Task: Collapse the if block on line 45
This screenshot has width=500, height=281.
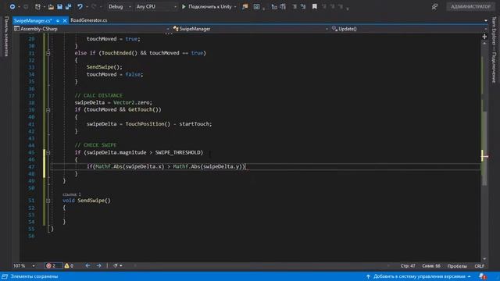Action: pos(48,153)
